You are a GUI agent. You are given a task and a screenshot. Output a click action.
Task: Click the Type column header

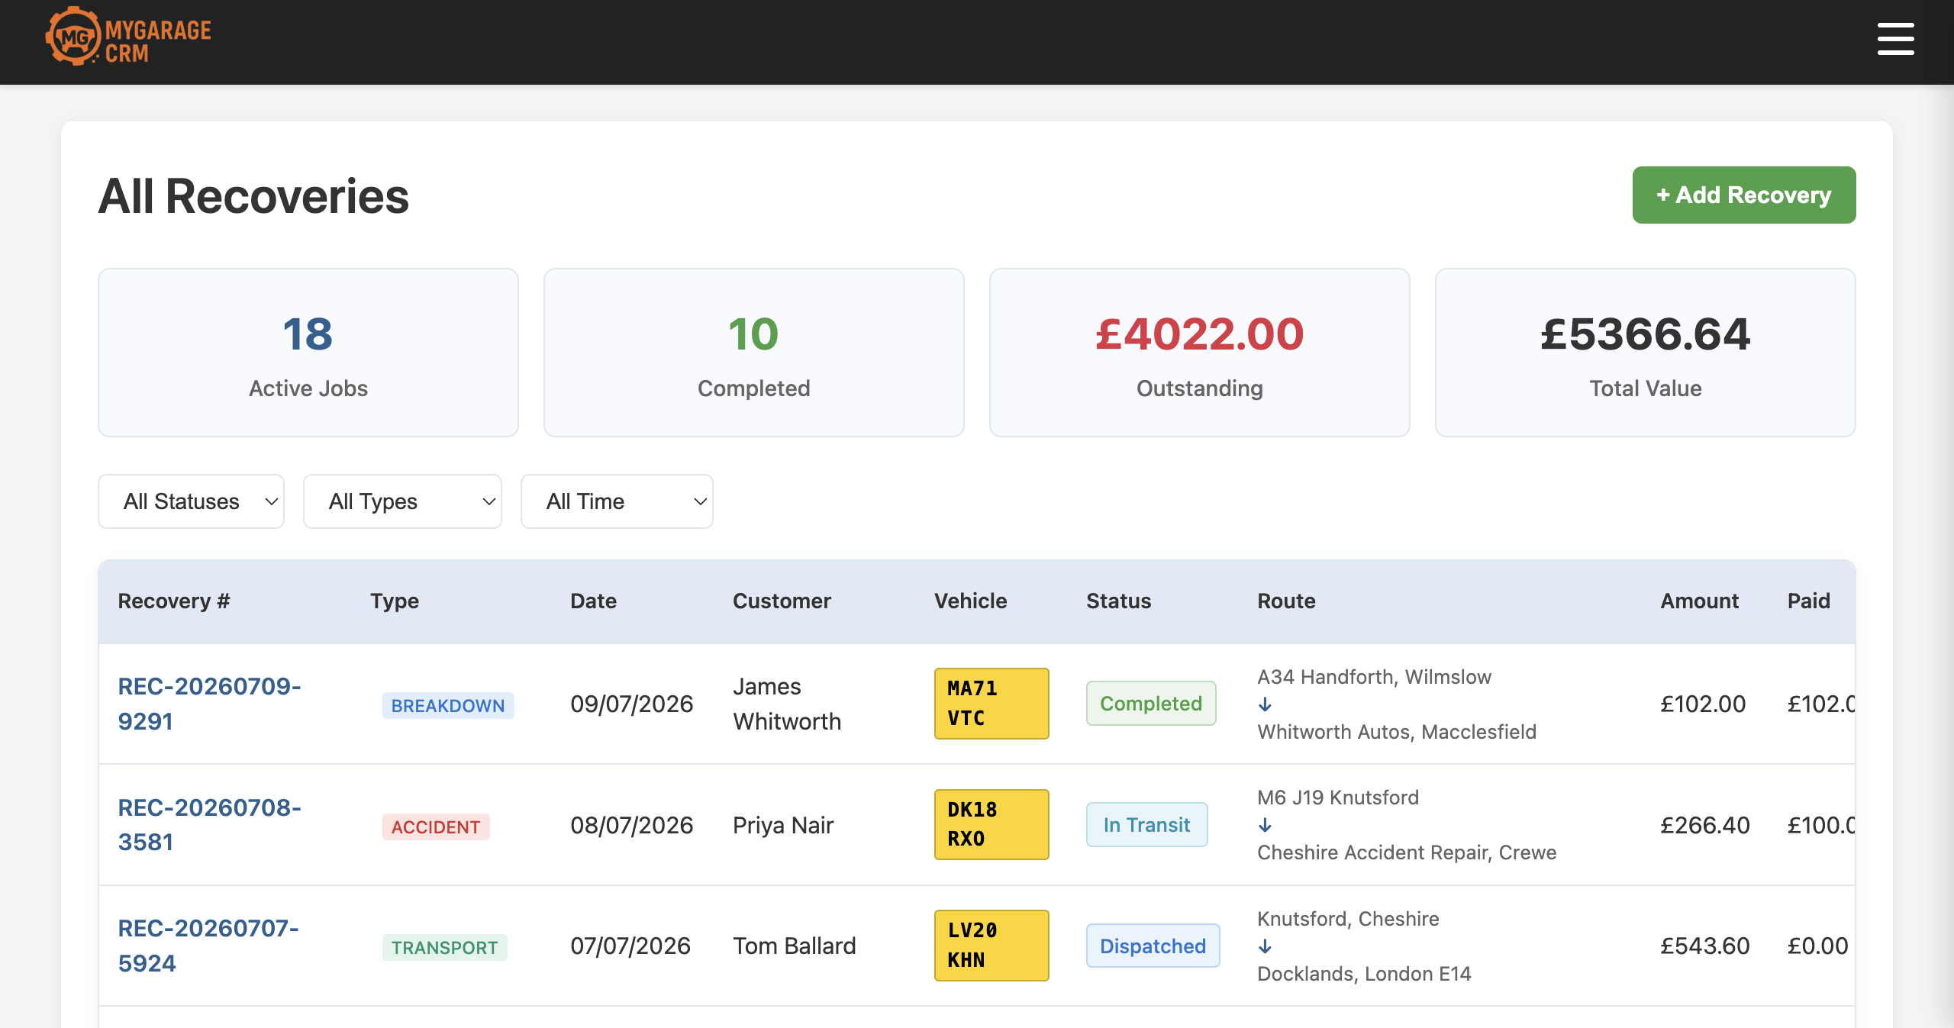click(395, 601)
